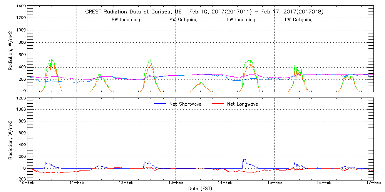Click the 10-Feb tick label on date axis

(x=28, y=184)
